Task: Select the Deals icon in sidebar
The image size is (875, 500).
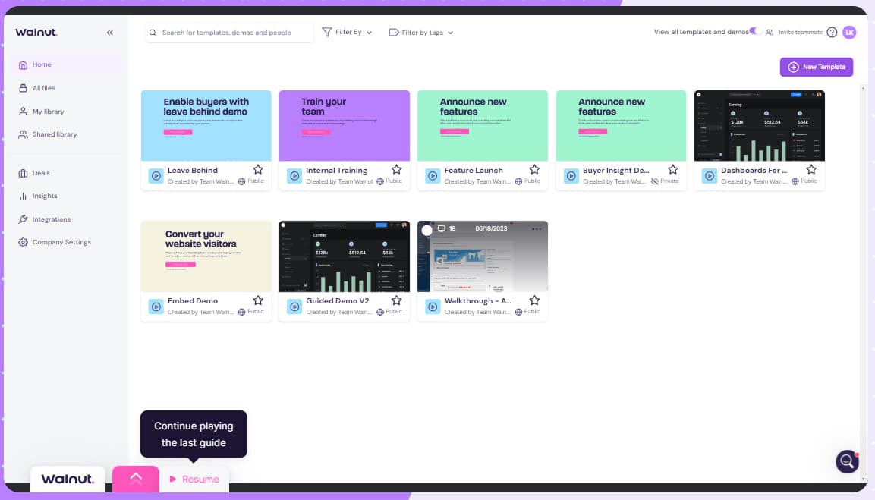Action: 23,172
